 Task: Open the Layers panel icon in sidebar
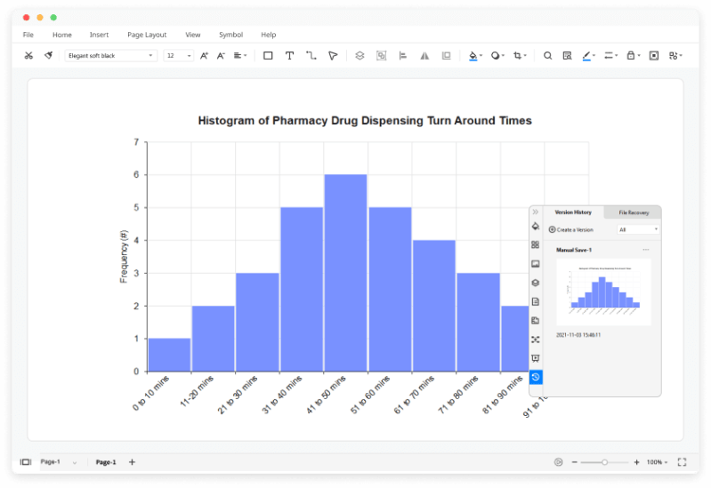point(536,283)
